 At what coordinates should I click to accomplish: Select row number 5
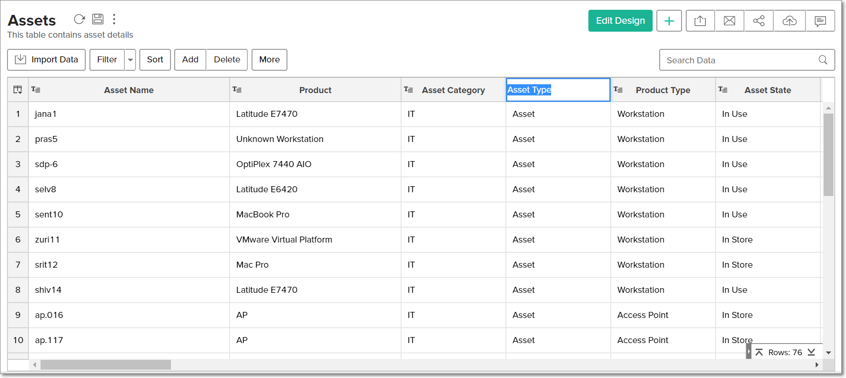pyautogui.click(x=18, y=215)
